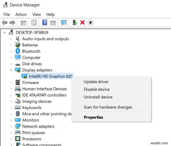Collapse the DESKTOP-3P38RJ9 root node
This screenshot has height=146, width=171.
(4, 33)
